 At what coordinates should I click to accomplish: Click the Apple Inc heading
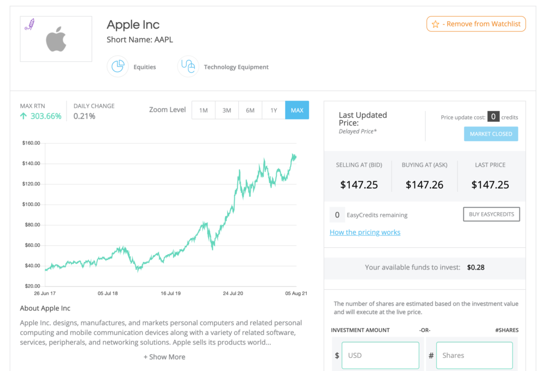(133, 24)
